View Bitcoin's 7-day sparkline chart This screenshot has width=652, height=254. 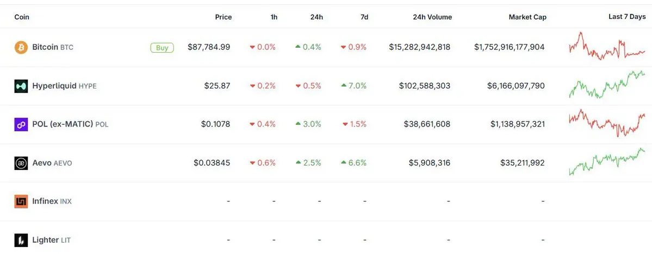point(606,47)
